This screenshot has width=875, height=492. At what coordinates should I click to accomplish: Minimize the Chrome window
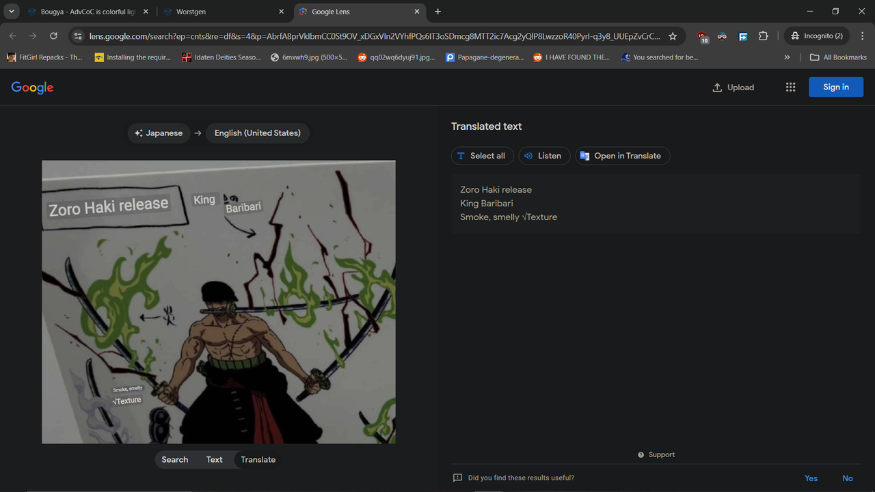[x=810, y=12]
